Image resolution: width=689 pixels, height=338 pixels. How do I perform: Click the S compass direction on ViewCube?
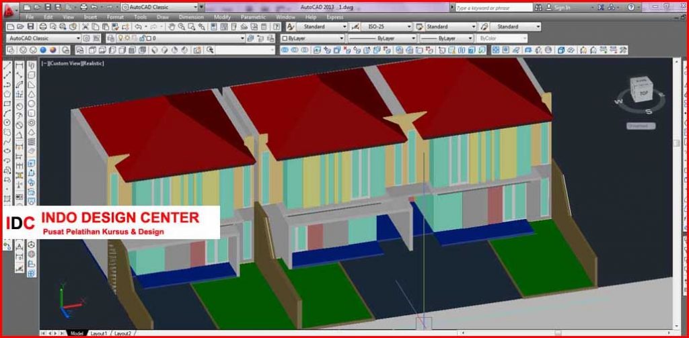click(x=649, y=112)
